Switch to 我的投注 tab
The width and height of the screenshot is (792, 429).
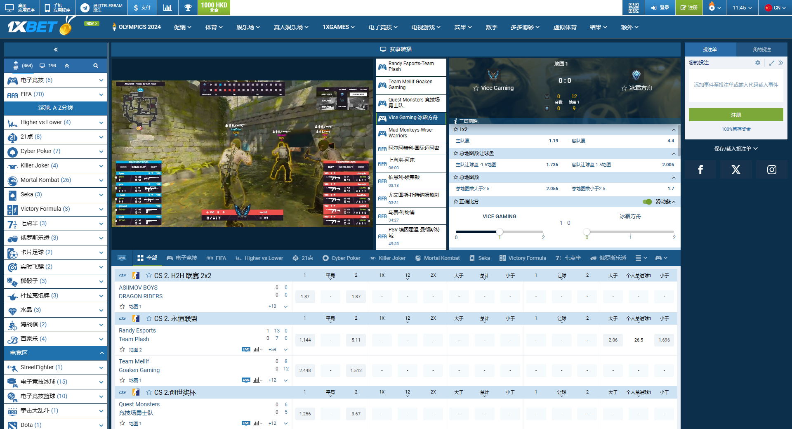click(x=761, y=49)
